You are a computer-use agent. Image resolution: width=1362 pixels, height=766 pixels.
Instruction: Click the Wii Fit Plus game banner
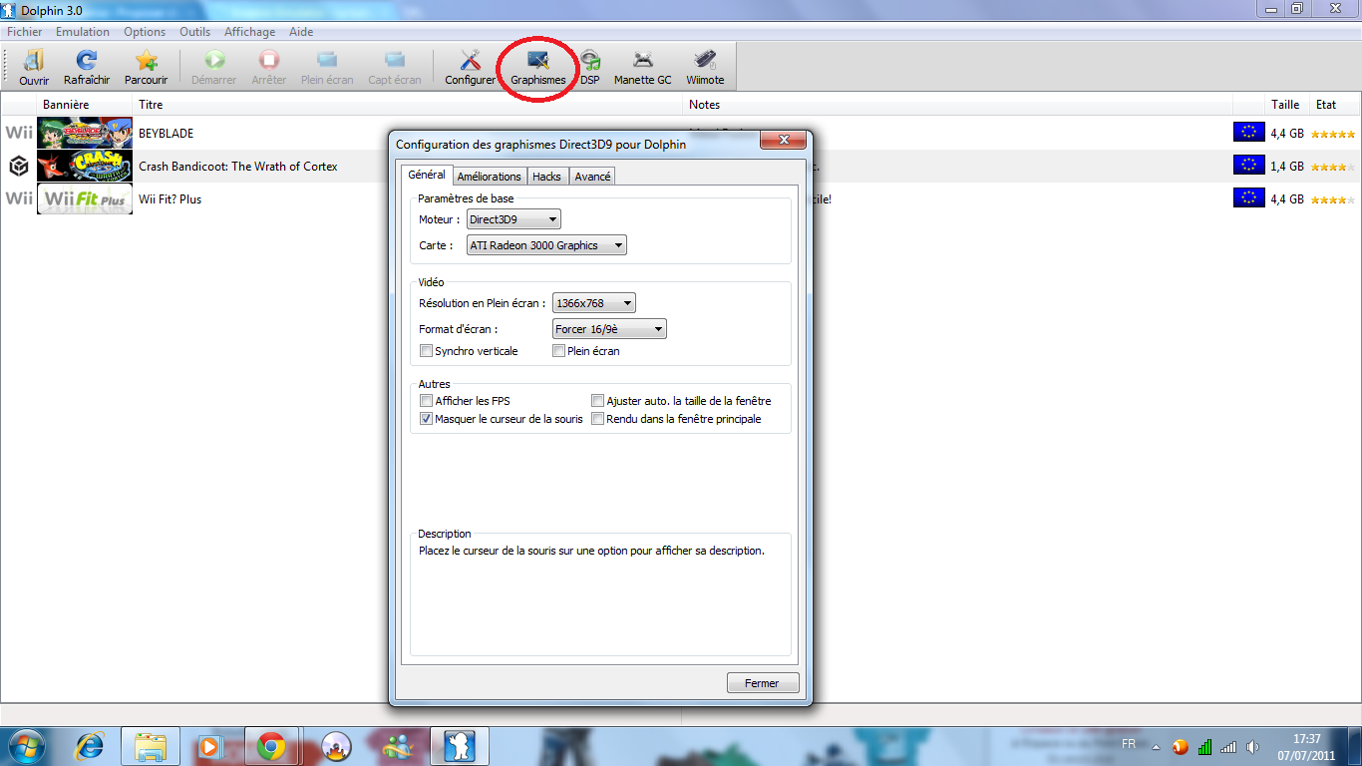[x=85, y=198]
